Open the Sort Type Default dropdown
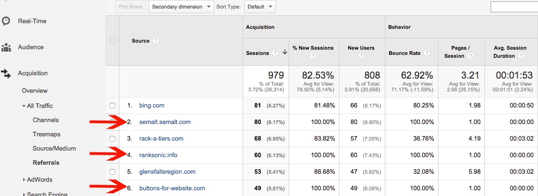The width and height of the screenshot is (538, 196). click(x=260, y=7)
